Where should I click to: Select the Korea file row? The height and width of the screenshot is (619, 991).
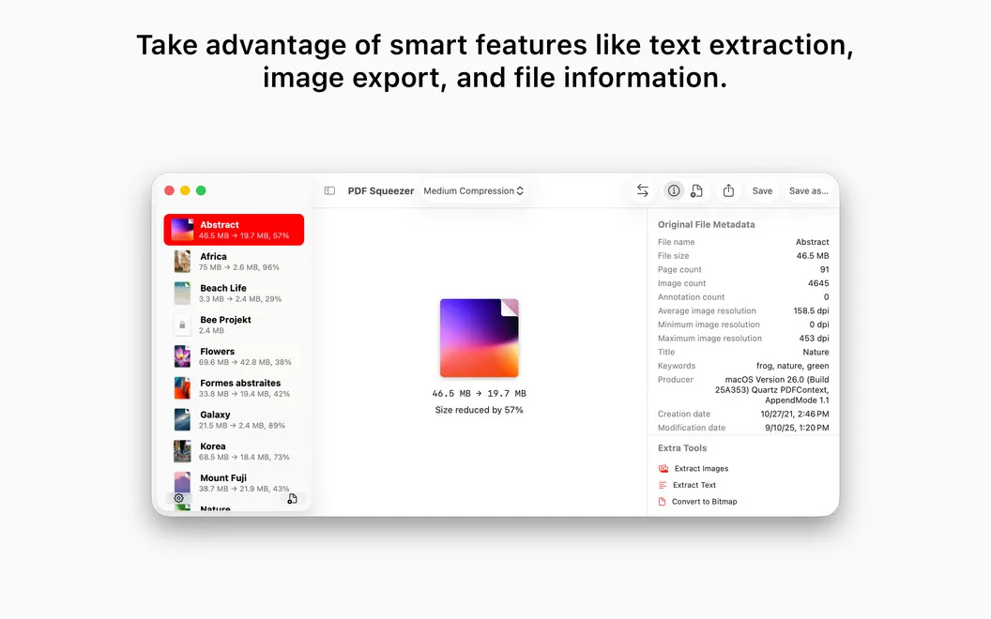point(234,451)
